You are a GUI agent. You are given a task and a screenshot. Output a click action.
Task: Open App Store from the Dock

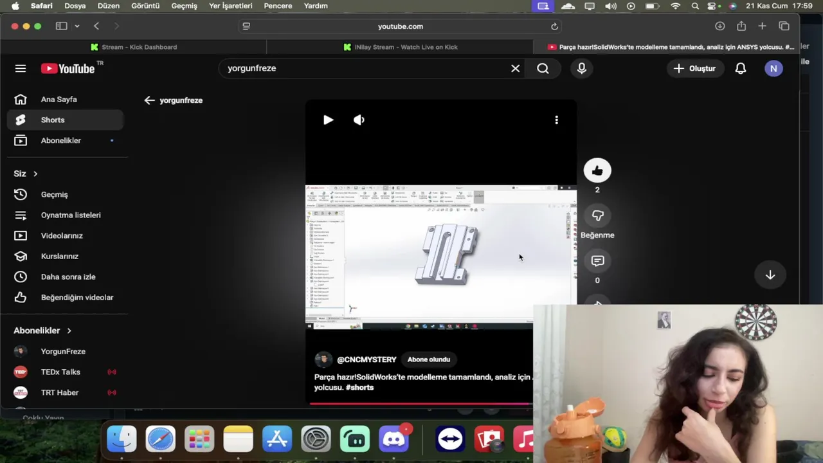[277, 439]
